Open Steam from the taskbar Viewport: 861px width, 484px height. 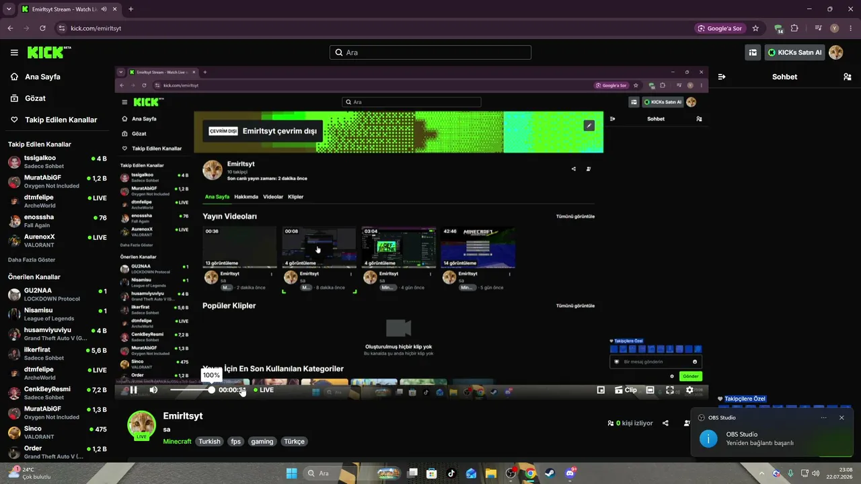coord(550,473)
